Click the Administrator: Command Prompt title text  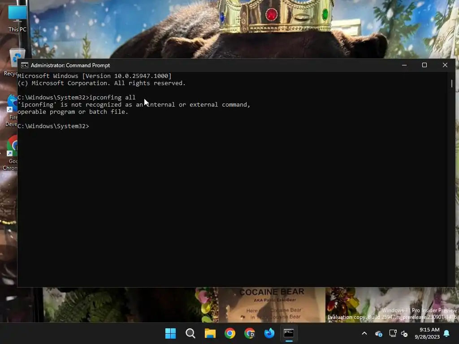pos(70,65)
